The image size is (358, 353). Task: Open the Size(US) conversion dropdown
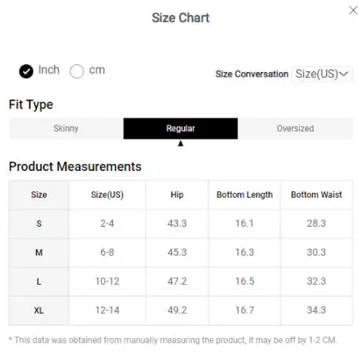coord(322,74)
